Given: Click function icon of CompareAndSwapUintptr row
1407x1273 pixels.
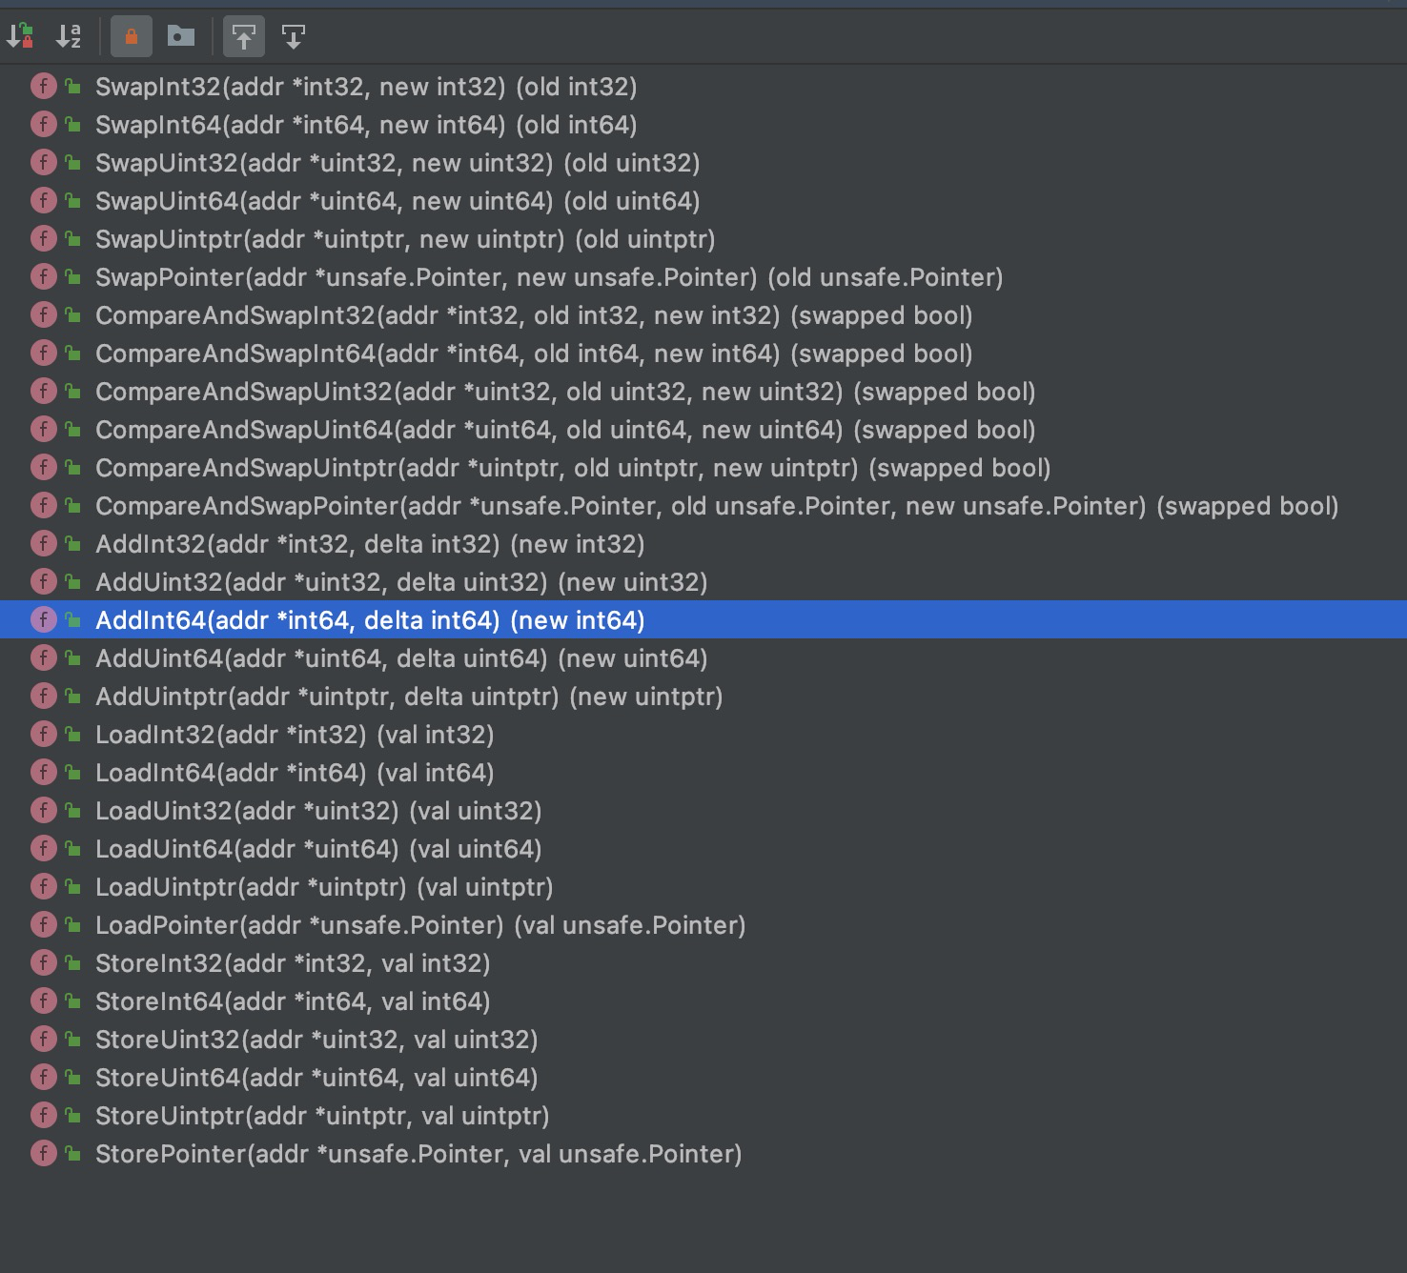Looking at the screenshot, I should pos(43,468).
